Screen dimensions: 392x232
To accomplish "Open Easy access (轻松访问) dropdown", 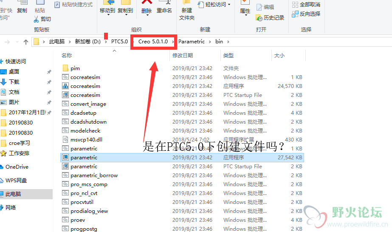I will point(214,5).
